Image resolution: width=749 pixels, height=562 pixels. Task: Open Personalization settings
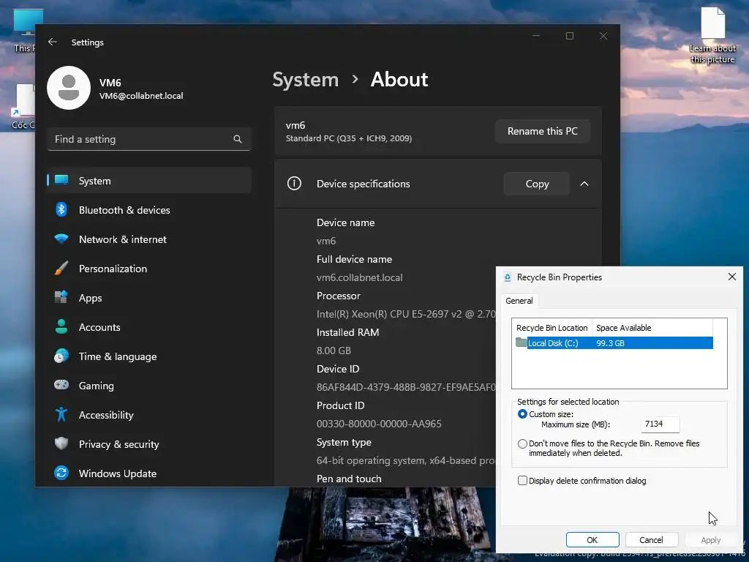click(149, 268)
